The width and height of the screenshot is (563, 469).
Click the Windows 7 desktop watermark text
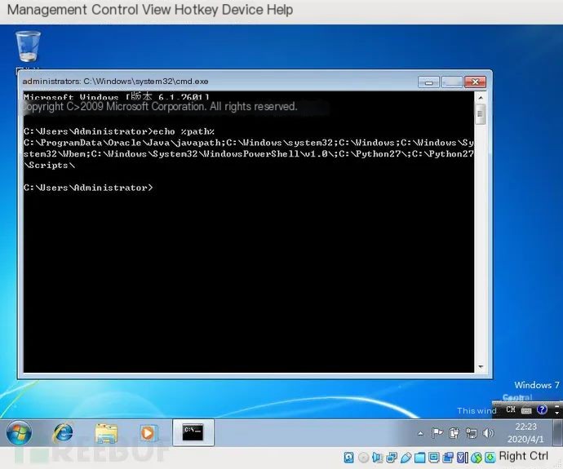537,385
